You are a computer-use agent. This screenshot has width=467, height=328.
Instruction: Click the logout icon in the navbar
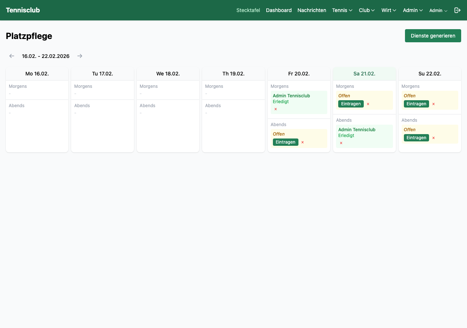(457, 10)
